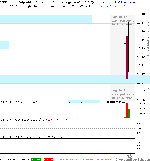Click the 14 Month HCS Intraday Momentum heading

click(x=31, y=137)
